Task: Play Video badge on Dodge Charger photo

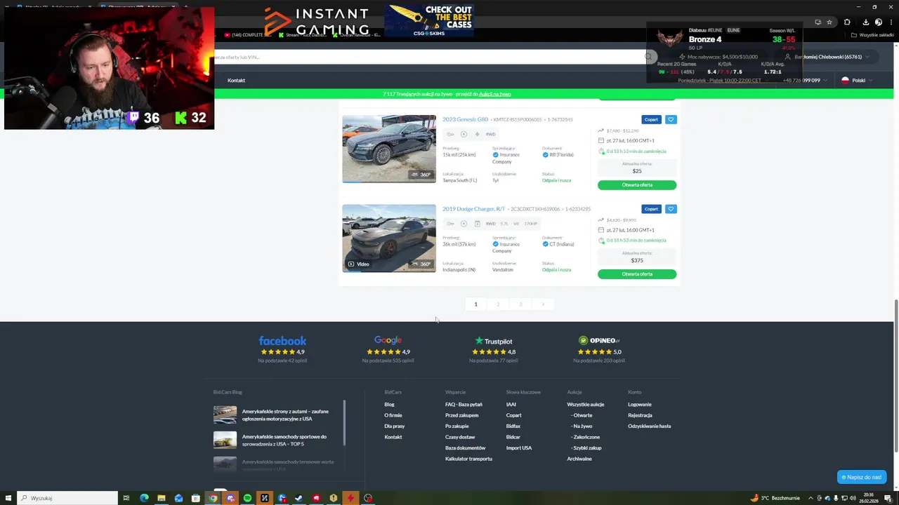Action: click(x=359, y=264)
